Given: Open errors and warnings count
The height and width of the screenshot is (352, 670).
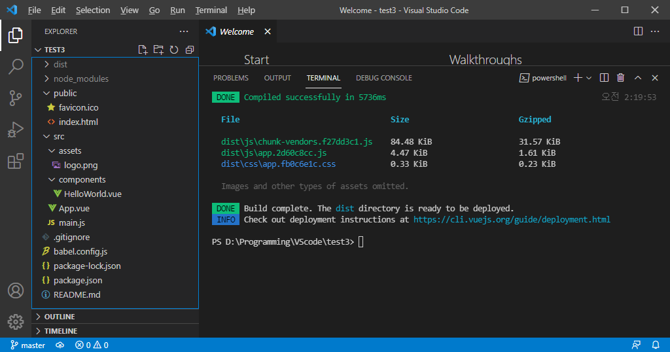Looking at the screenshot, I should point(92,345).
